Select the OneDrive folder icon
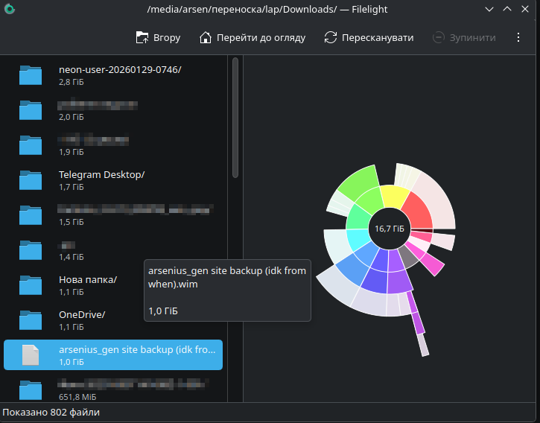540x423 pixels. (x=31, y=319)
